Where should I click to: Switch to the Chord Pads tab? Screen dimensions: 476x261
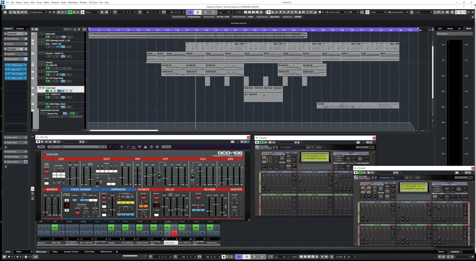(x=89, y=252)
